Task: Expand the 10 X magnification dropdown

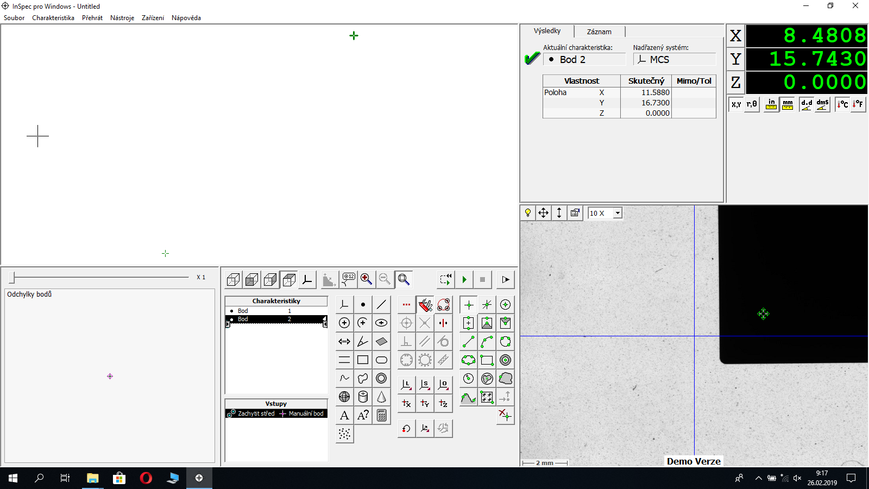Action: [x=618, y=214]
